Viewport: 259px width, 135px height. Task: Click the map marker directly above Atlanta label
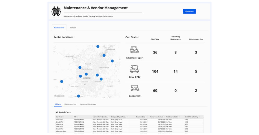(x=86, y=74)
